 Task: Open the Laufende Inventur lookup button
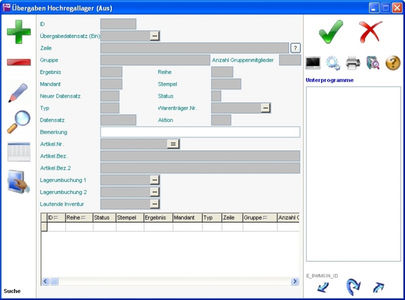(155, 204)
